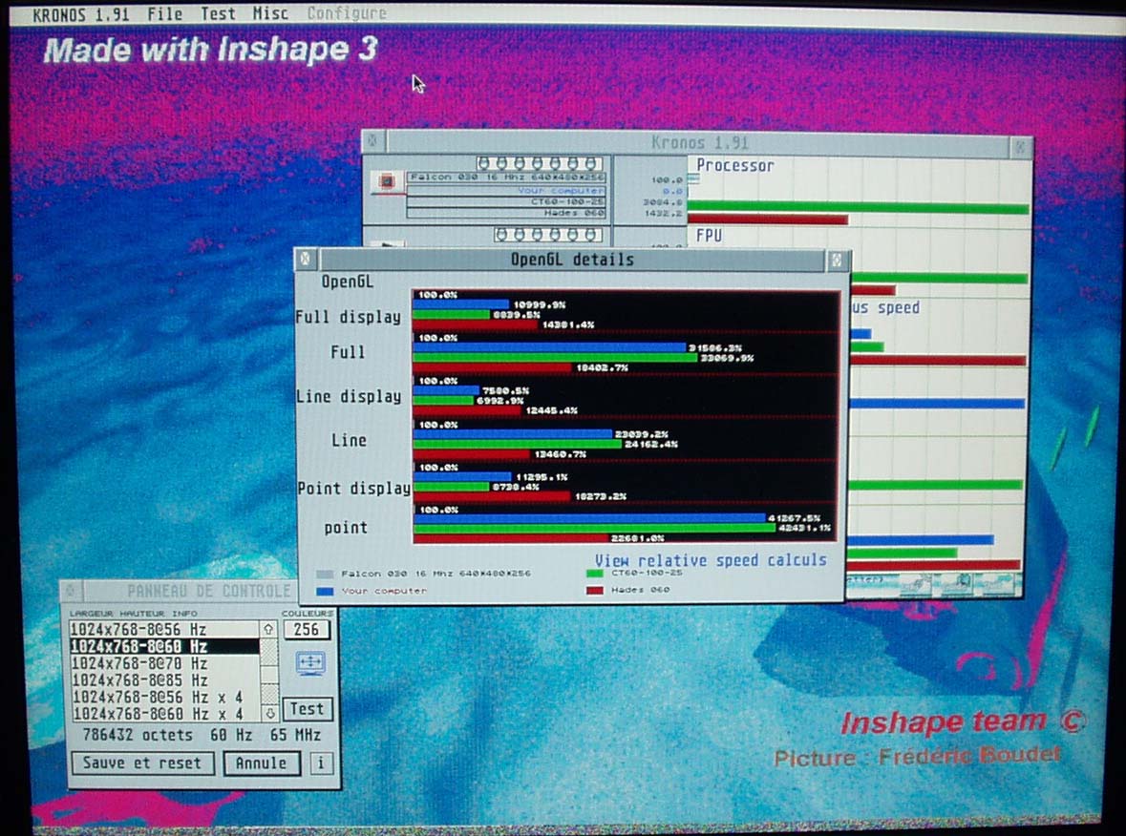Click the scroll up arrow in resolution list
Image resolution: width=1126 pixels, height=836 pixels.
[x=268, y=630]
